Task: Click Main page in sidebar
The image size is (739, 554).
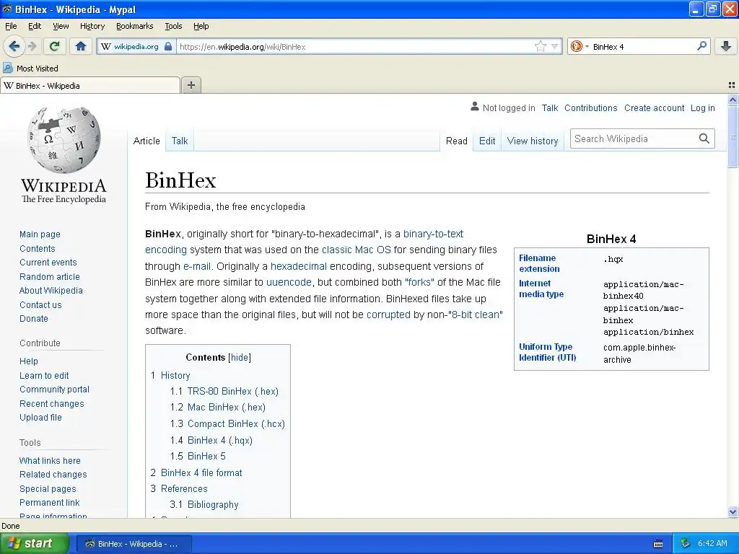Action: point(40,234)
